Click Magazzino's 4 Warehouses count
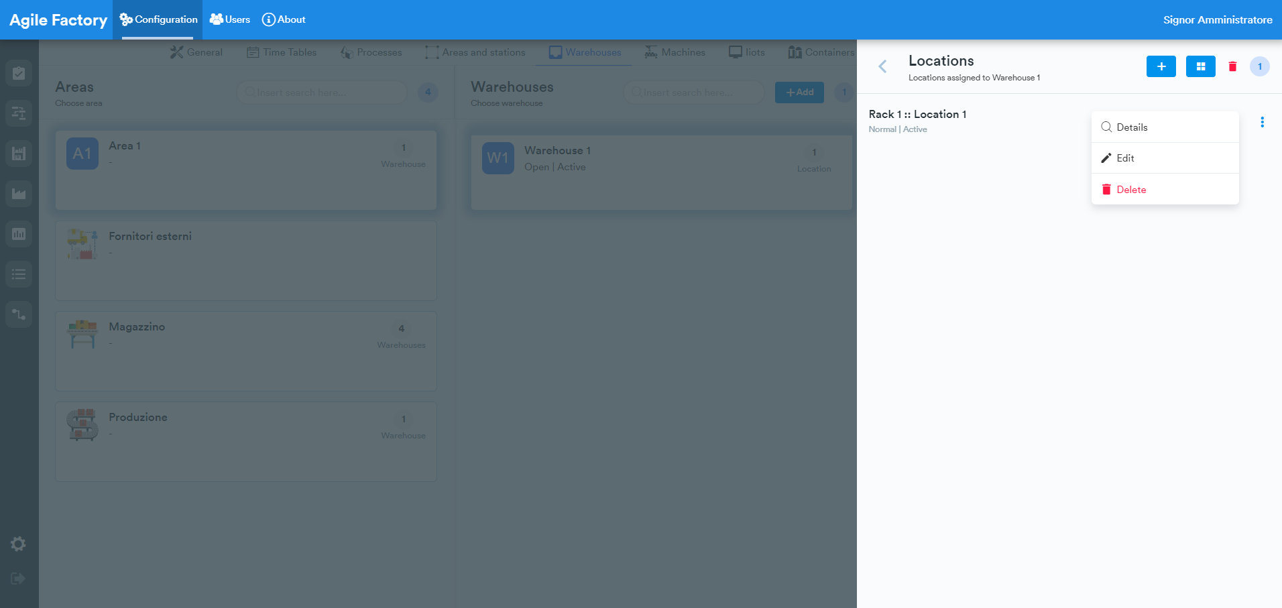Image resolution: width=1282 pixels, height=608 pixels. [x=401, y=336]
